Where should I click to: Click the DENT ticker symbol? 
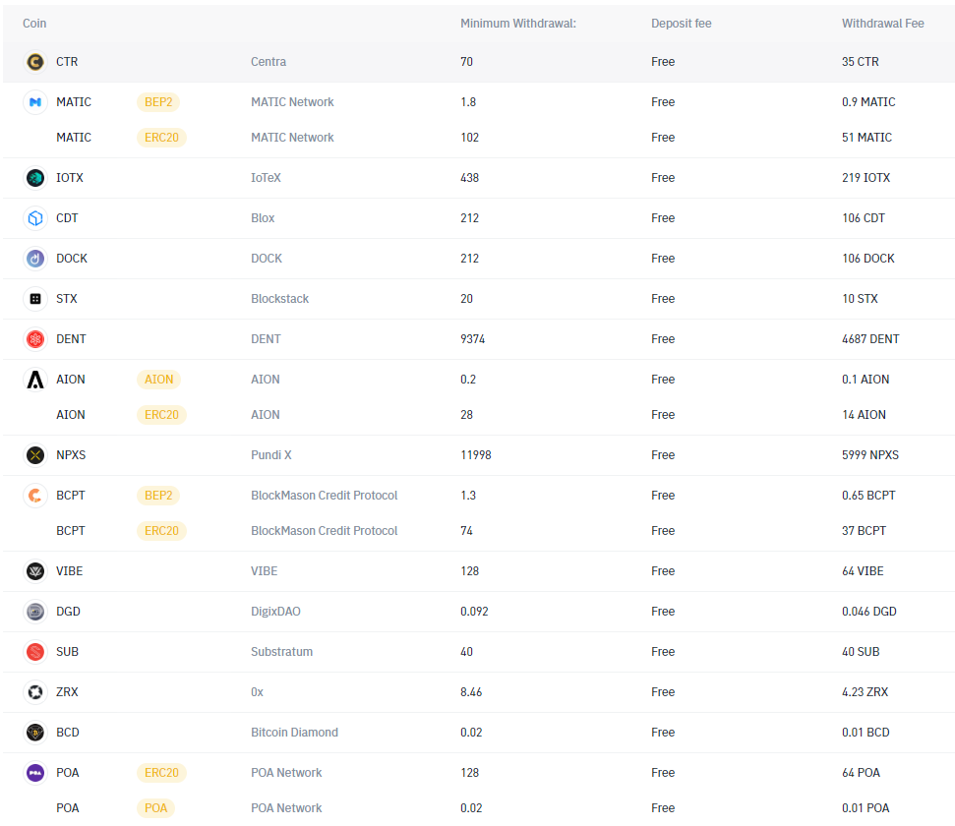(71, 338)
